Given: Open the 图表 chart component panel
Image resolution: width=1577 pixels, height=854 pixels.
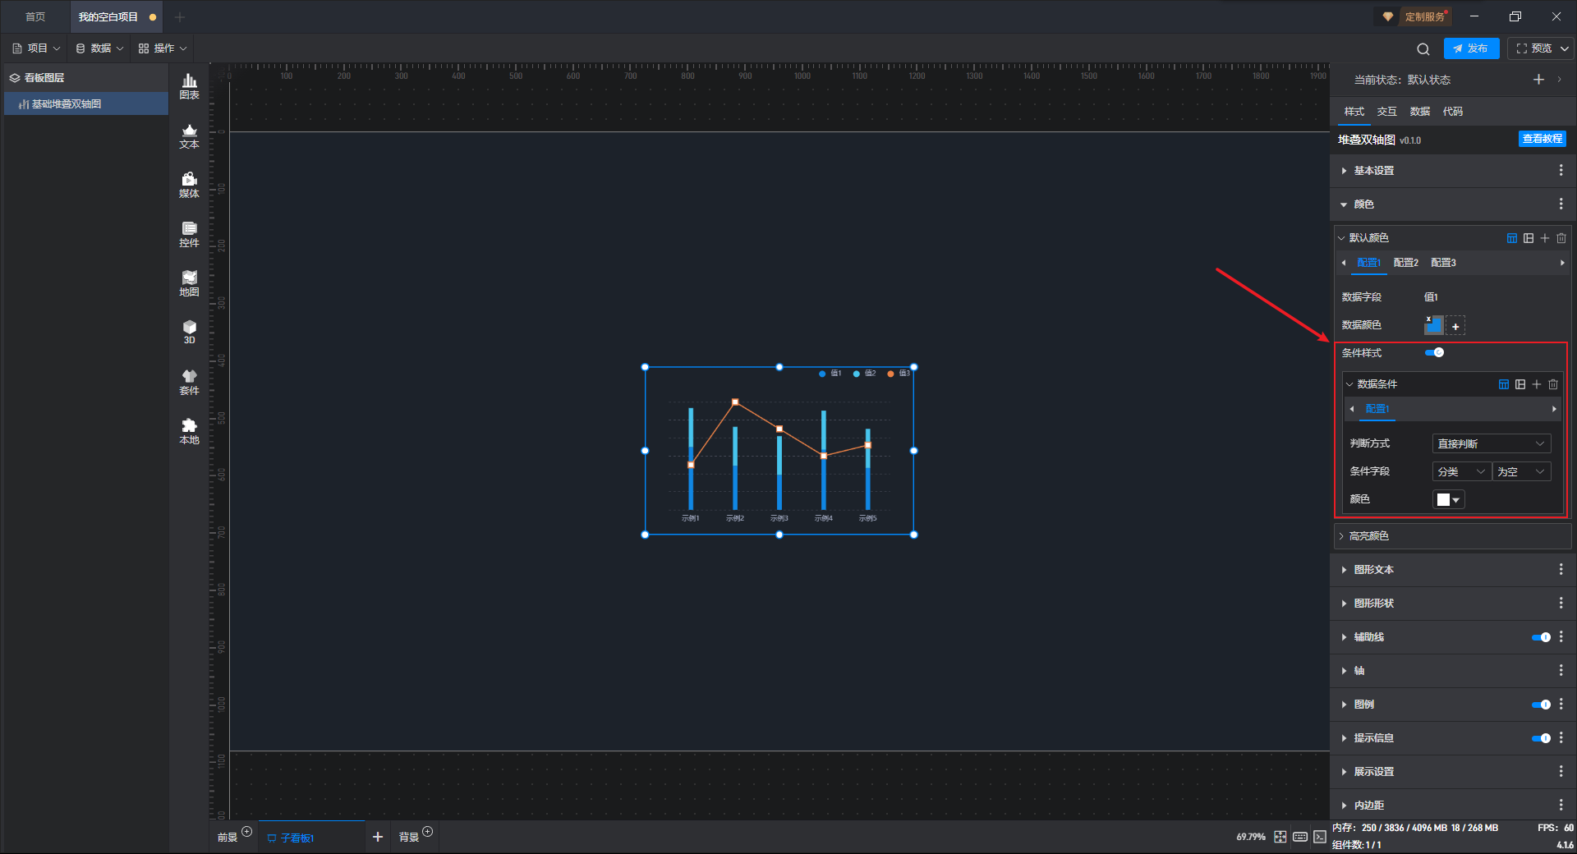Looking at the screenshot, I should (x=189, y=86).
